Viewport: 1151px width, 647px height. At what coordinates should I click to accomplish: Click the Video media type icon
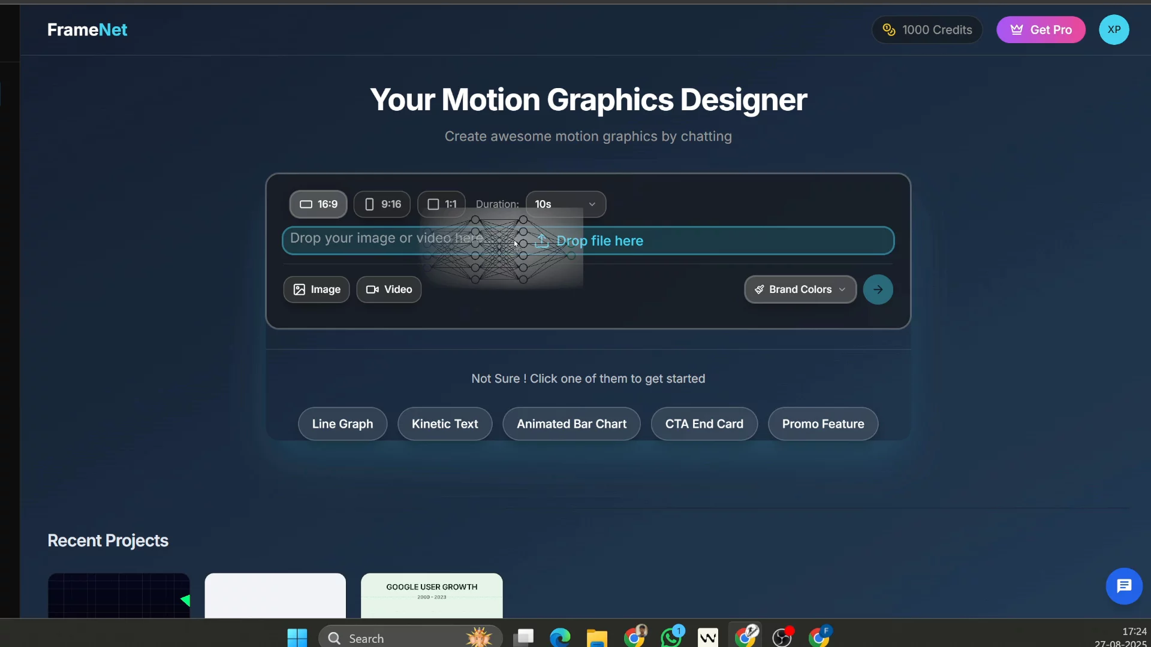point(372,289)
